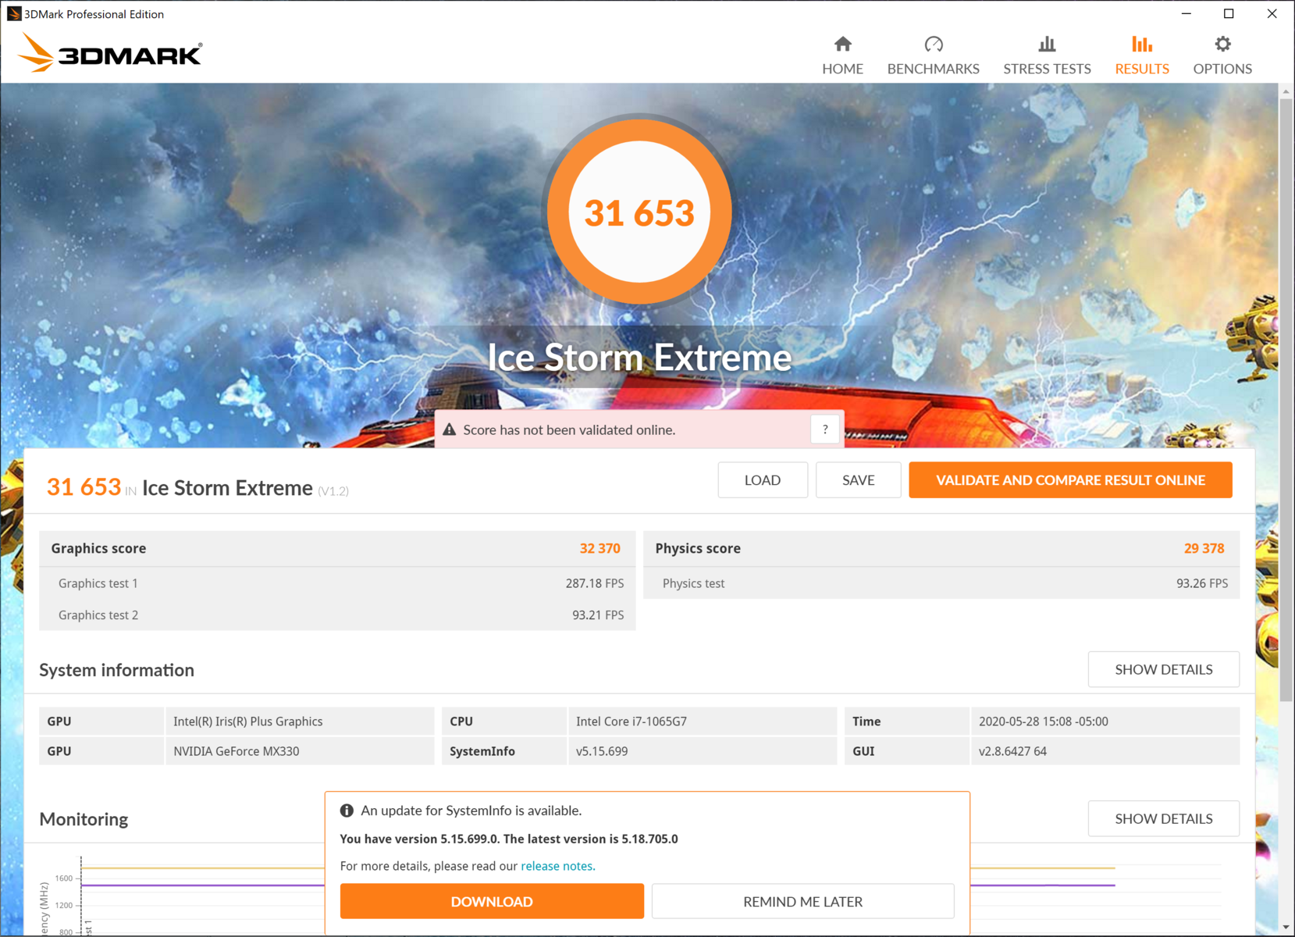Viewport: 1295px width, 937px height.
Task: Click the 3DMark title bar app icon
Action: pyautogui.click(x=13, y=13)
